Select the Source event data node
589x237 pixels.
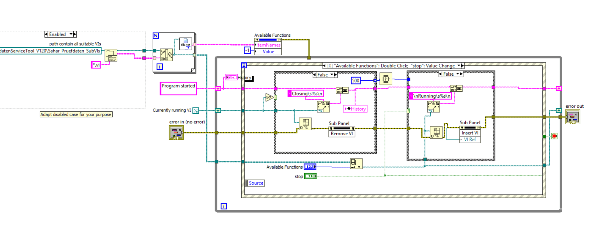click(x=255, y=183)
